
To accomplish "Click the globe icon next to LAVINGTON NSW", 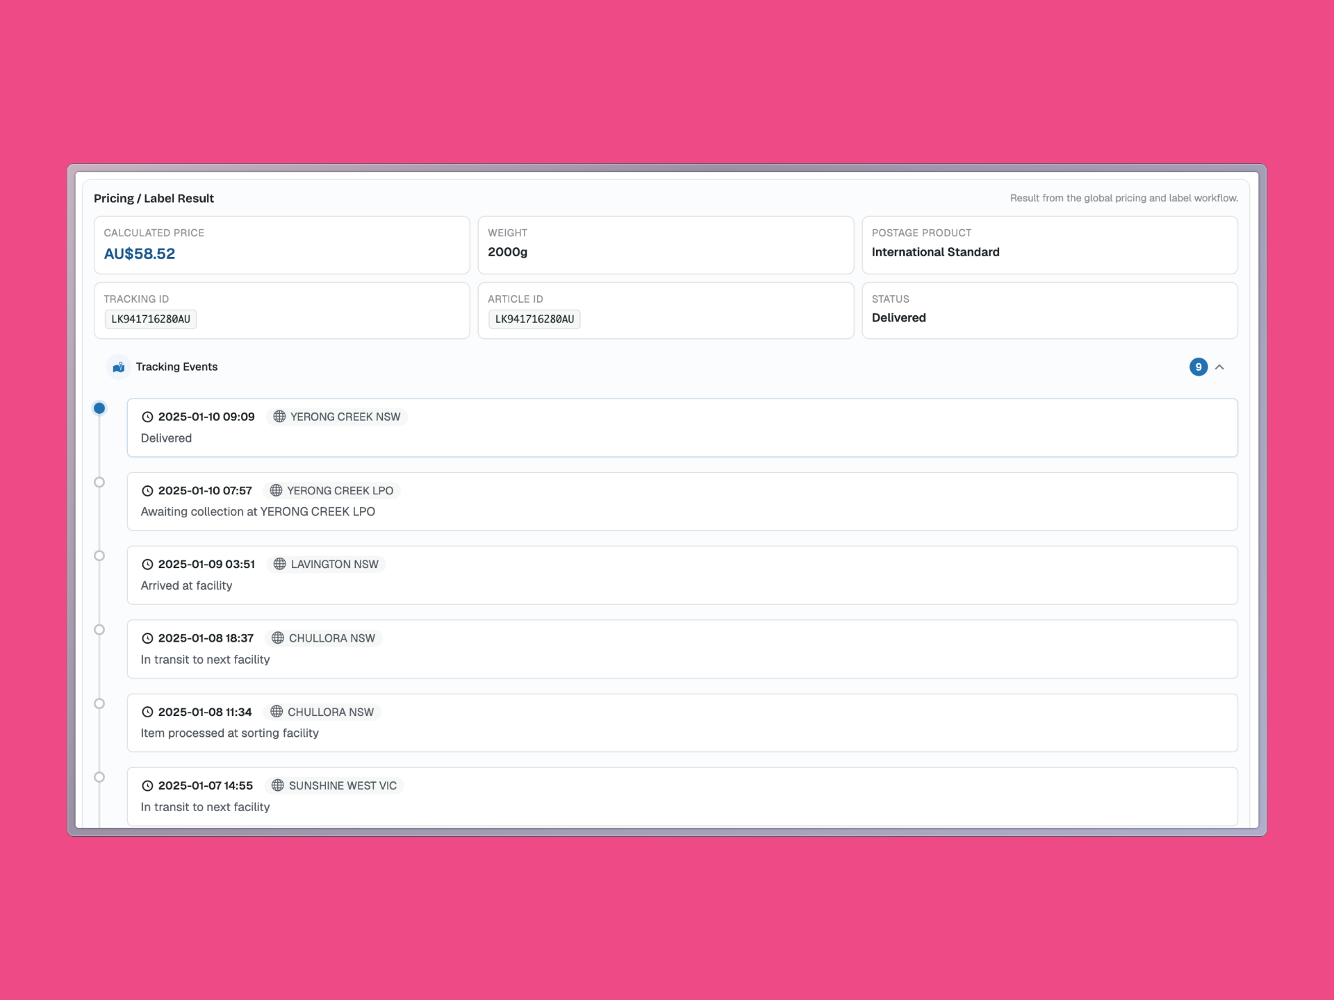I will click(279, 564).
